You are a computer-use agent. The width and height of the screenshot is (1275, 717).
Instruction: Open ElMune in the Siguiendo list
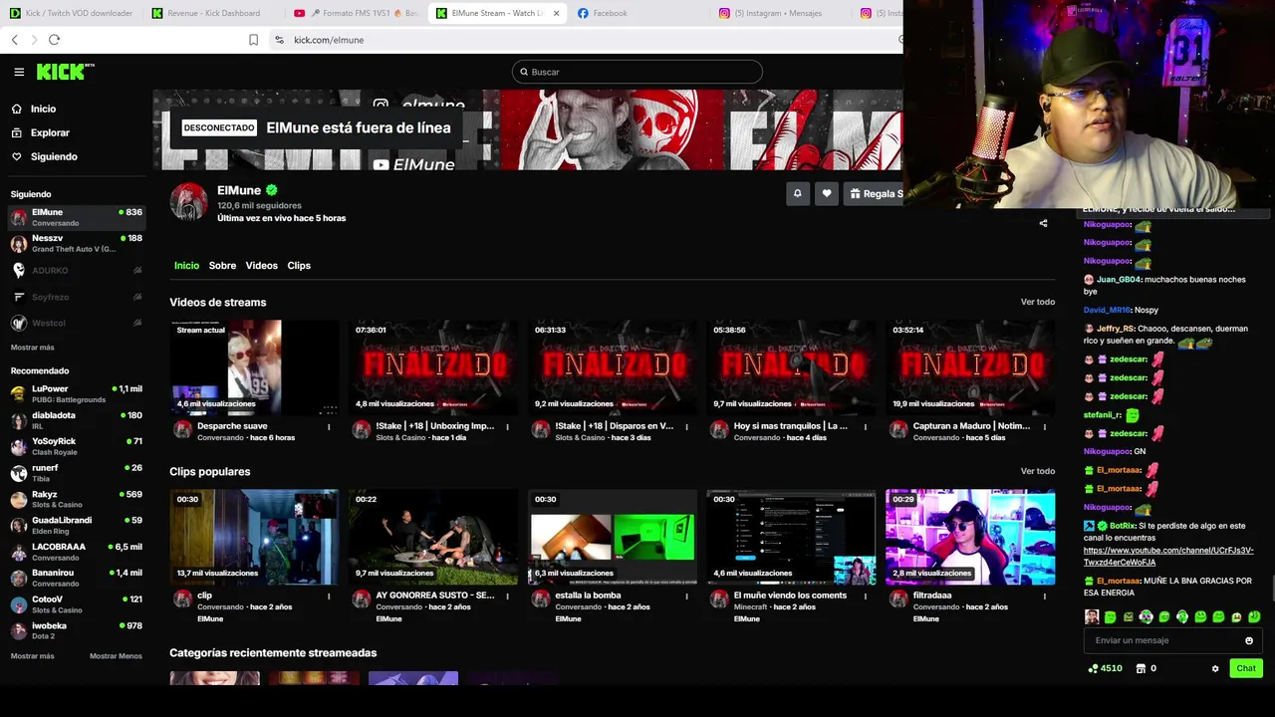pyautogui.click(x=77, y=217)
